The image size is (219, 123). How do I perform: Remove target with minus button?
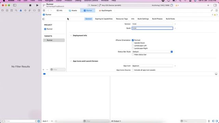47,70
